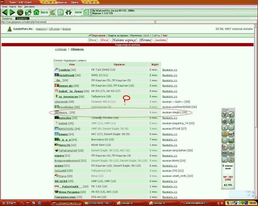Switch to the light inactive GanjaWar tab

(x=7, y=18)
